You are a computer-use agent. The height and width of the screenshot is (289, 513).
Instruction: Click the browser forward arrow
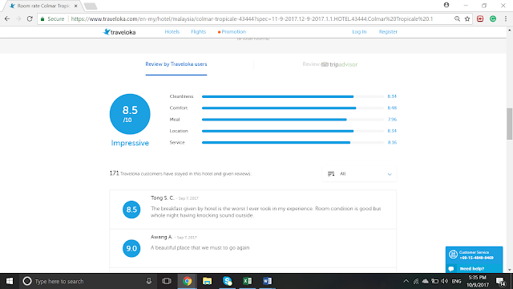point(18,19)
